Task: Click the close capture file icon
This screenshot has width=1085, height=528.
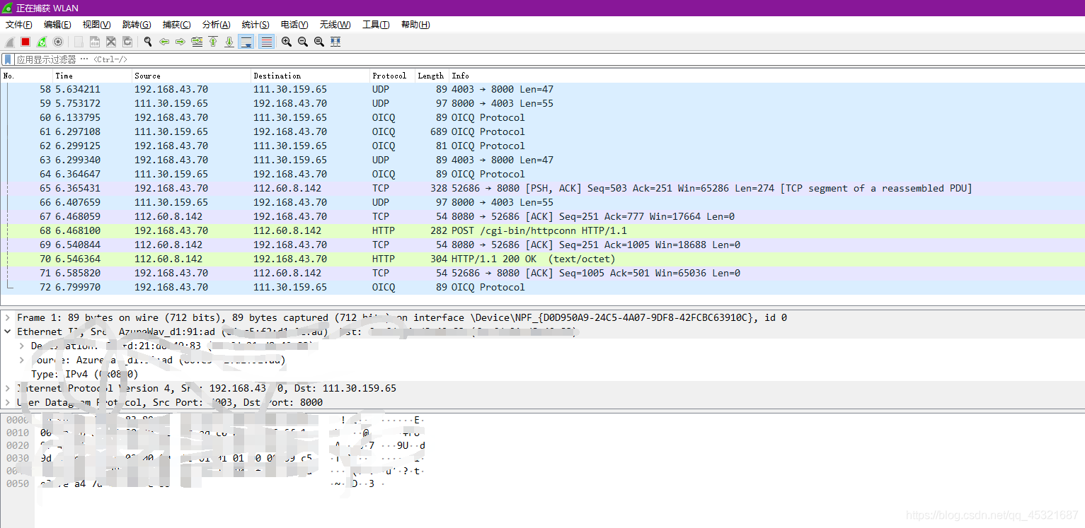Action: (111, 42)
